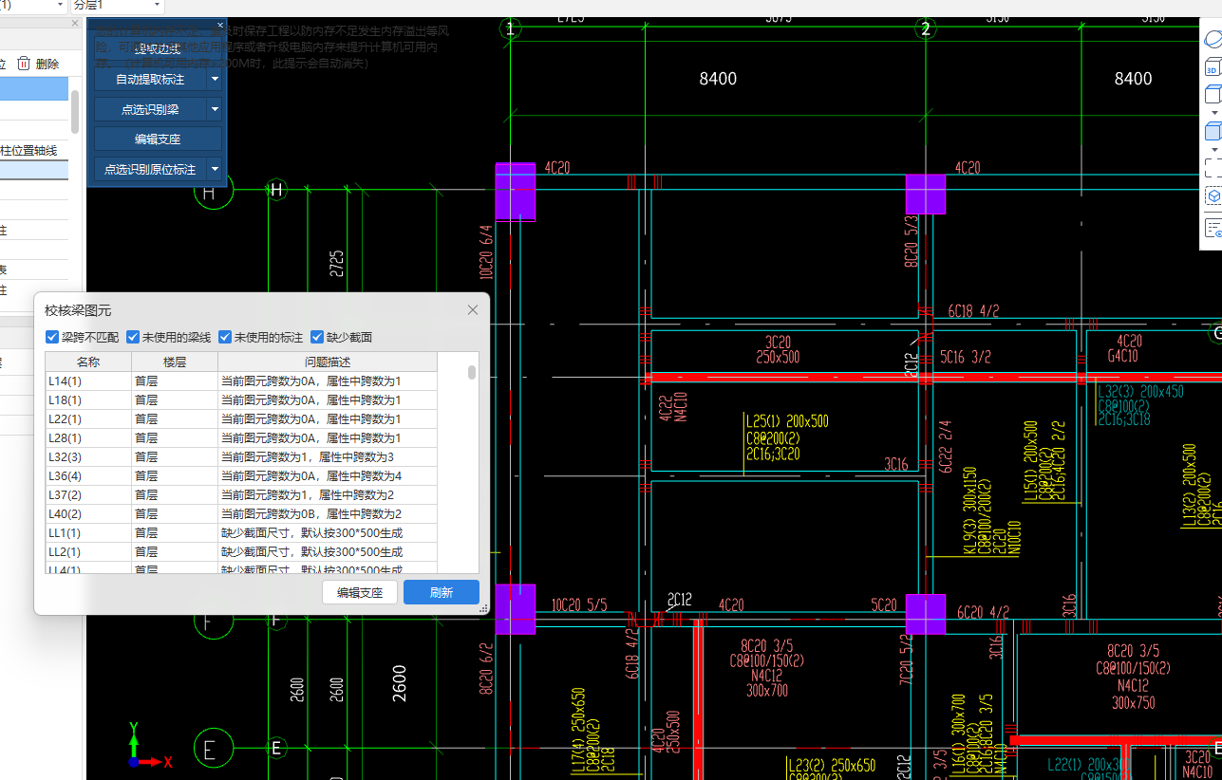
Task: Close the 校核梁图元 dialog
Action: [473, 309]
